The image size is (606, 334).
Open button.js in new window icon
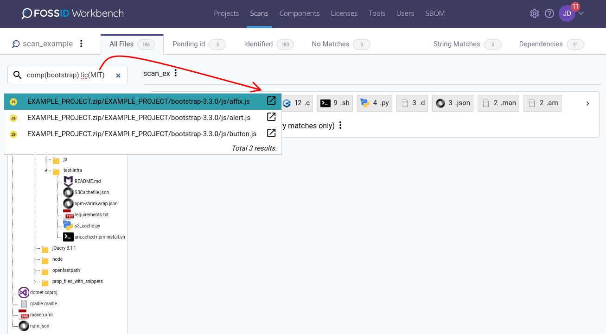click(x=272, y=133)
